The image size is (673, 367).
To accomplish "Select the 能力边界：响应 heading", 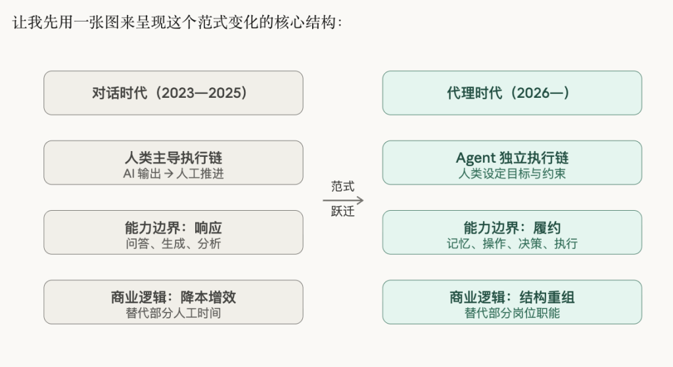I will 174,228.
